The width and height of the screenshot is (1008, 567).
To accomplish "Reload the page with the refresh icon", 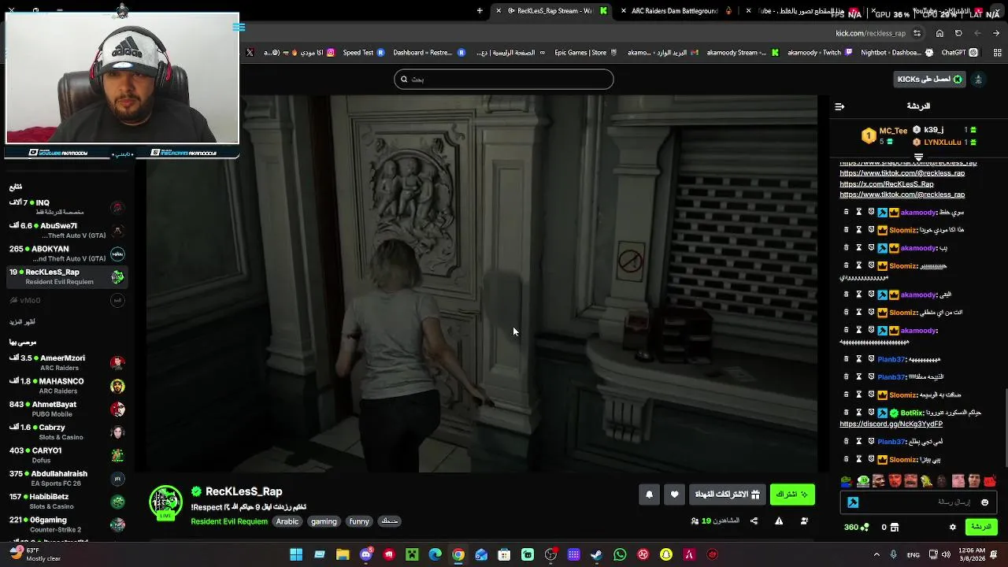I will click(958, 33).
